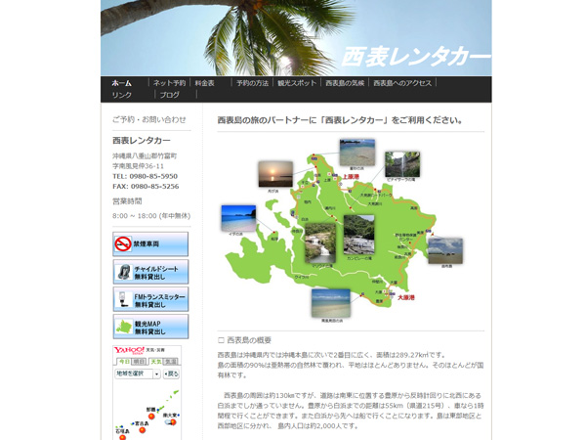Click the Ishigakijima sun icon on weather map
This screenshot has height=440, width=586.
click(123, 436)
